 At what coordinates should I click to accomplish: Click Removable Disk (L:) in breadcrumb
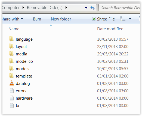point(45,8)
